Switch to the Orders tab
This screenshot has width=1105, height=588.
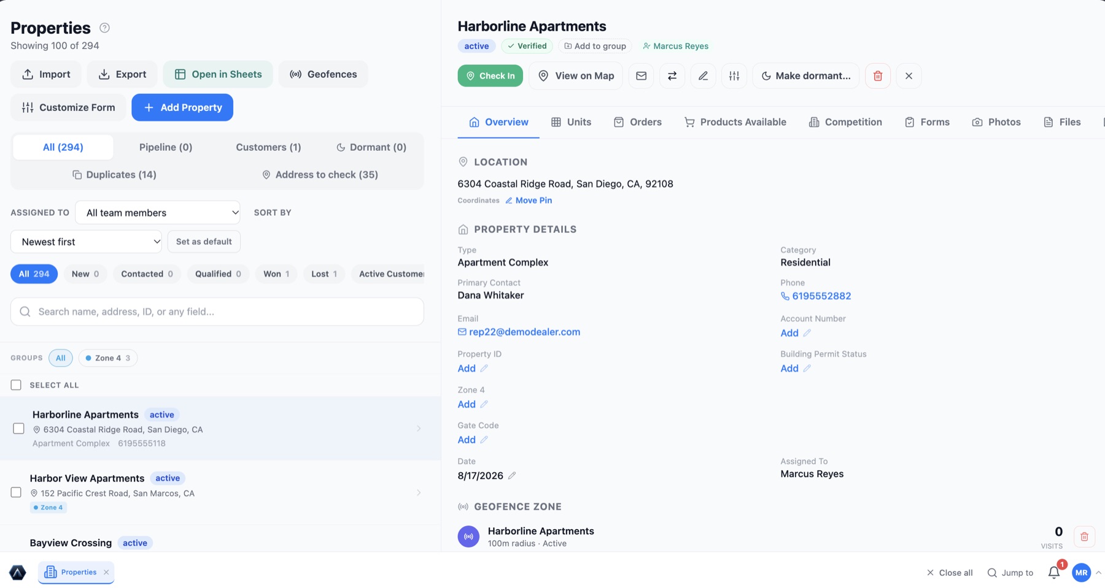637,122
